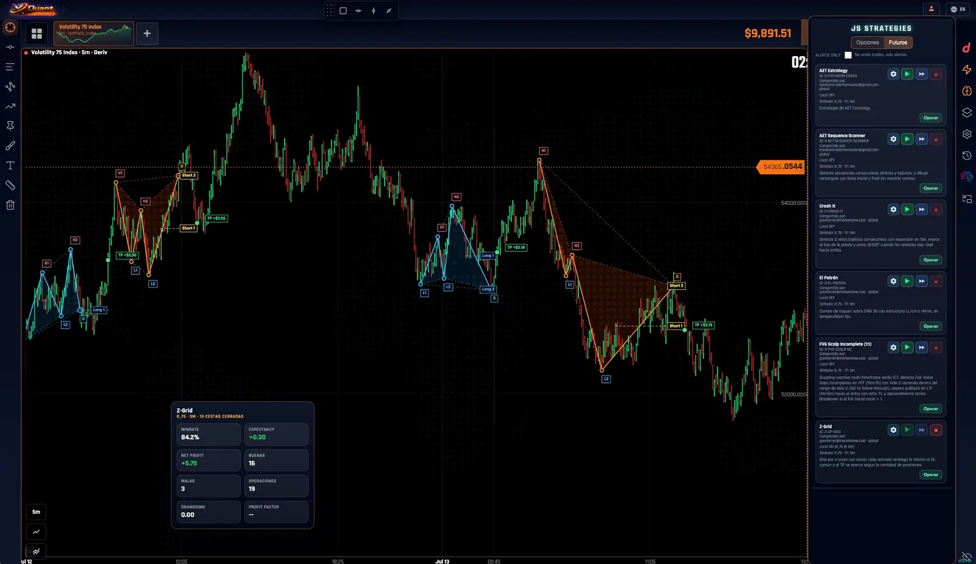Open the layers panel icon
Image resolution: width=976 pixels, height=564 pixels.
click(x=967, y=113)
